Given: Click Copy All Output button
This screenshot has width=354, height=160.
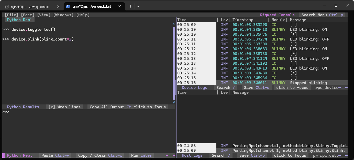Looking at the screenshot, I should point(110,107).
